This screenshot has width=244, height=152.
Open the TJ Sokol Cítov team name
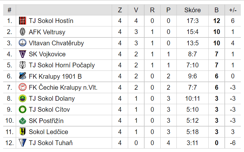(49, 110)
